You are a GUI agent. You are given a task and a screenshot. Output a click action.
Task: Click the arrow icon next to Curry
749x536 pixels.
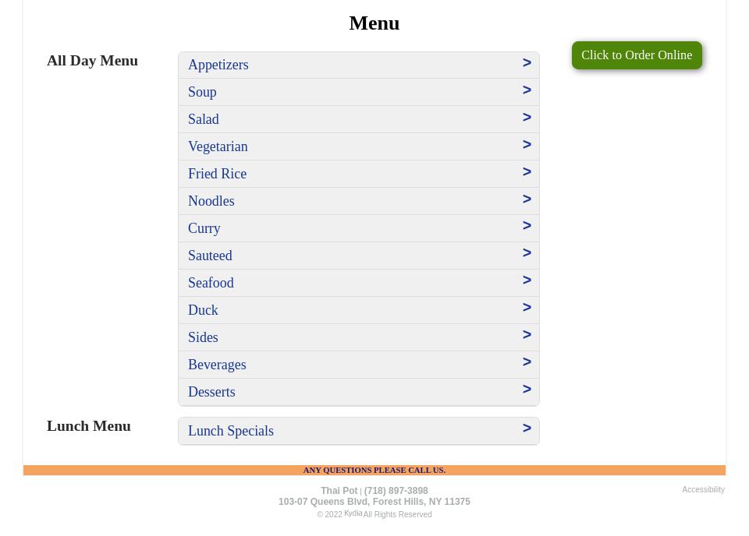[x=527, y=226]
